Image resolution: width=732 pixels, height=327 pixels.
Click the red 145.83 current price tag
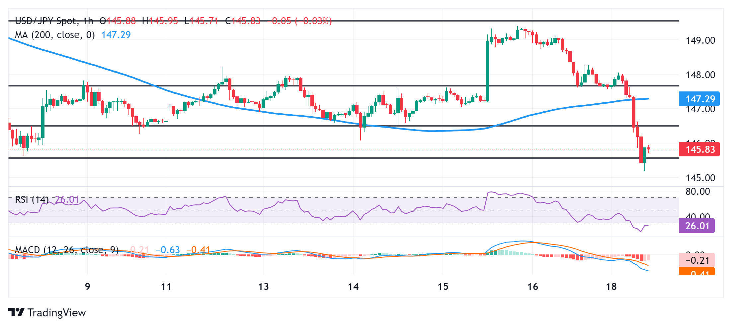click(x=699, y=149)
